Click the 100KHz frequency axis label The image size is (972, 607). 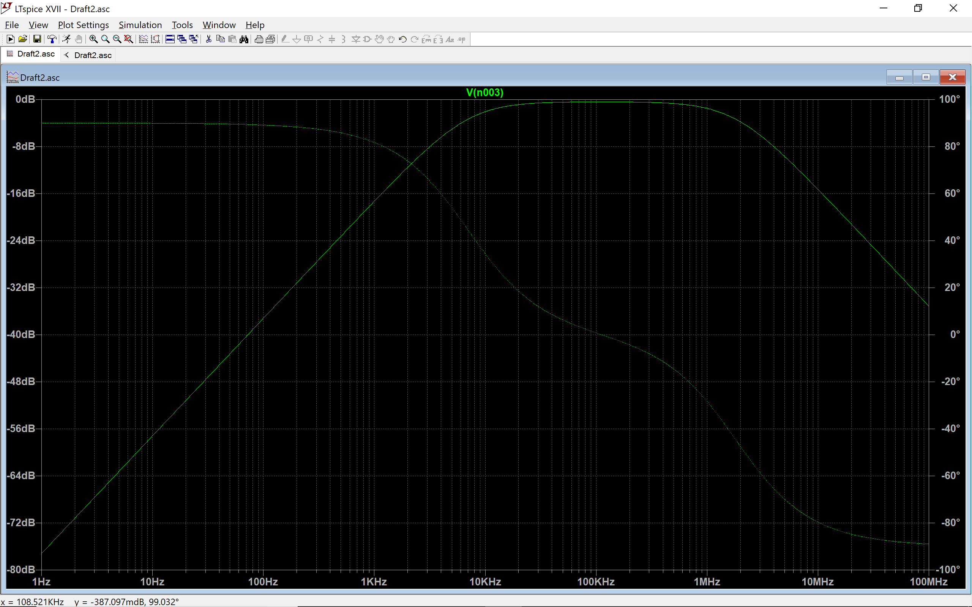596,582
